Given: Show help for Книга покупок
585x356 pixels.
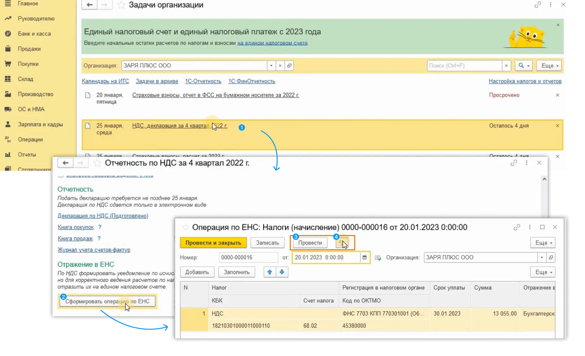Looking at the screenshot, I should click(100, 227).
